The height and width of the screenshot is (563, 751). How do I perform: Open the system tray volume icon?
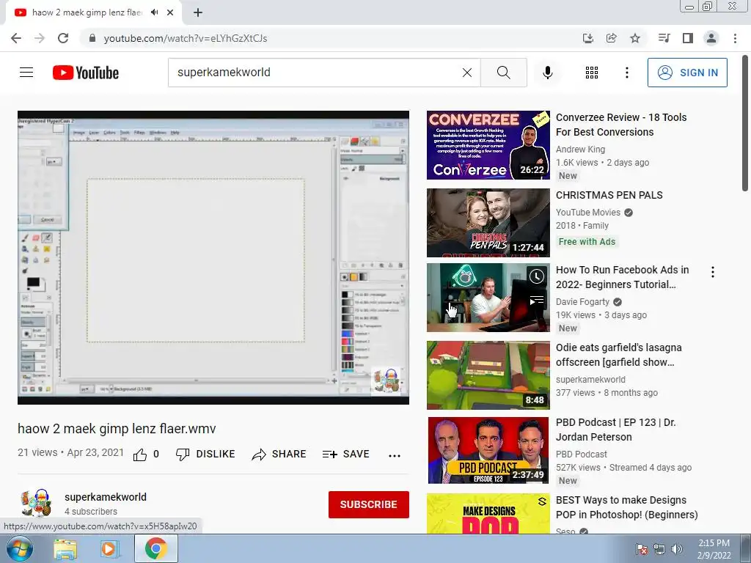[x=677, y=549]
